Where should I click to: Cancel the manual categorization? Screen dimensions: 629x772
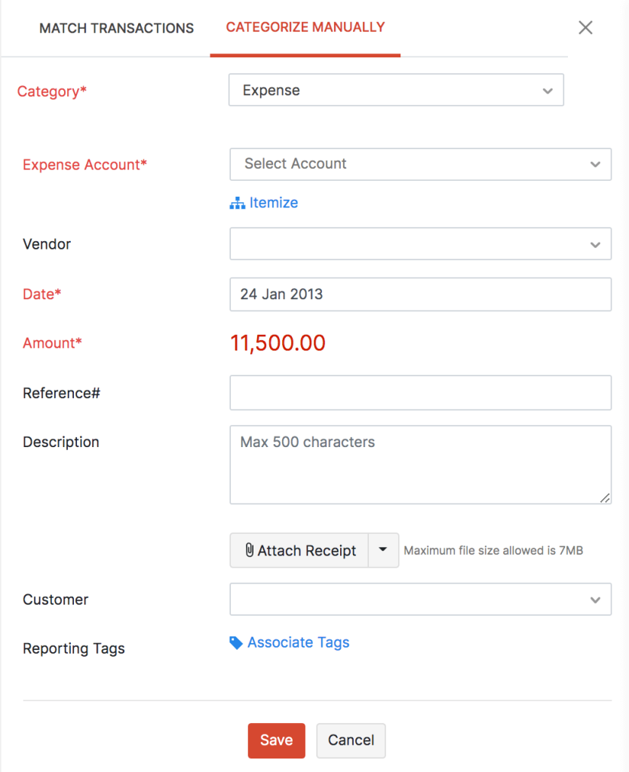click(350, 740)
